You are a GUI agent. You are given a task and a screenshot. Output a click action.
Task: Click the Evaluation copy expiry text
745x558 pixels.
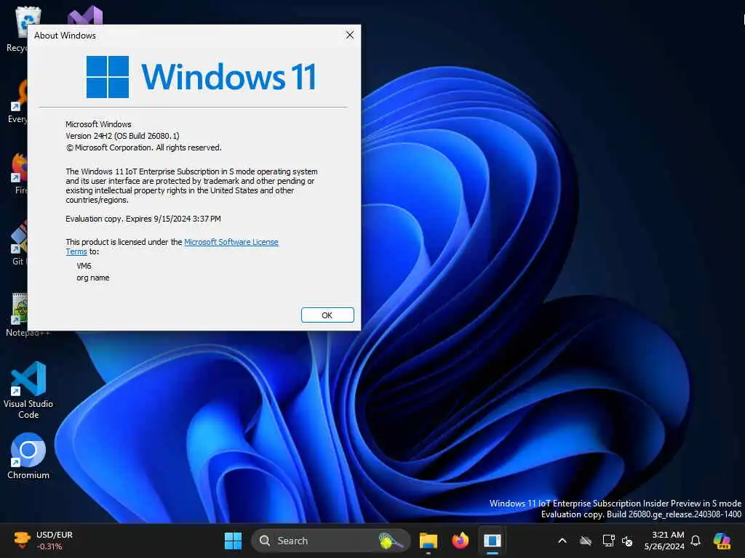coord(143,219)
